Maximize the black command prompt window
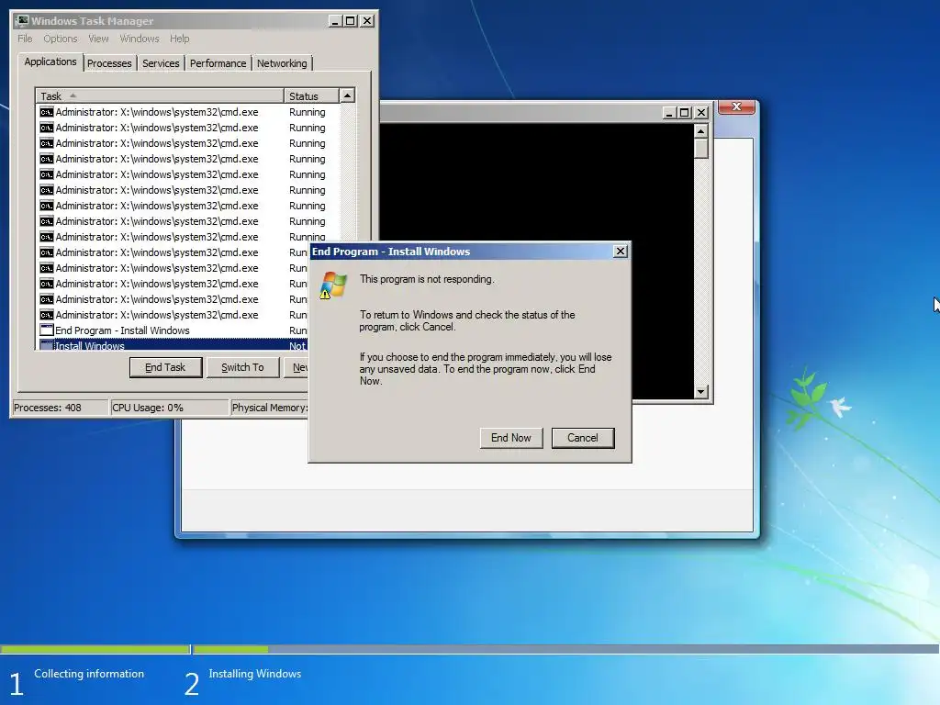 click(685, 113)
